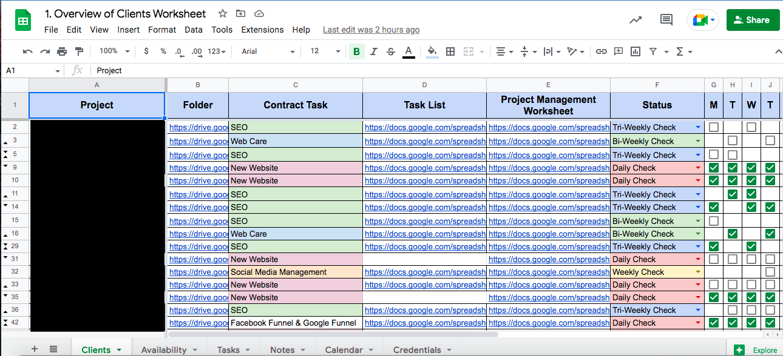Open horizontal align dropdown
The height and width of the screenshot is (356, 783).
(504, 51)
